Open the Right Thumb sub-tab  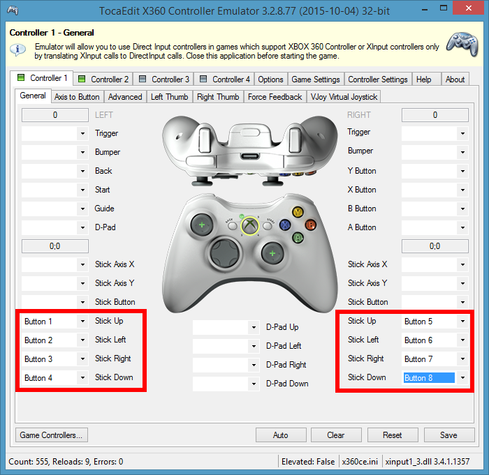(x=218, y=97)
